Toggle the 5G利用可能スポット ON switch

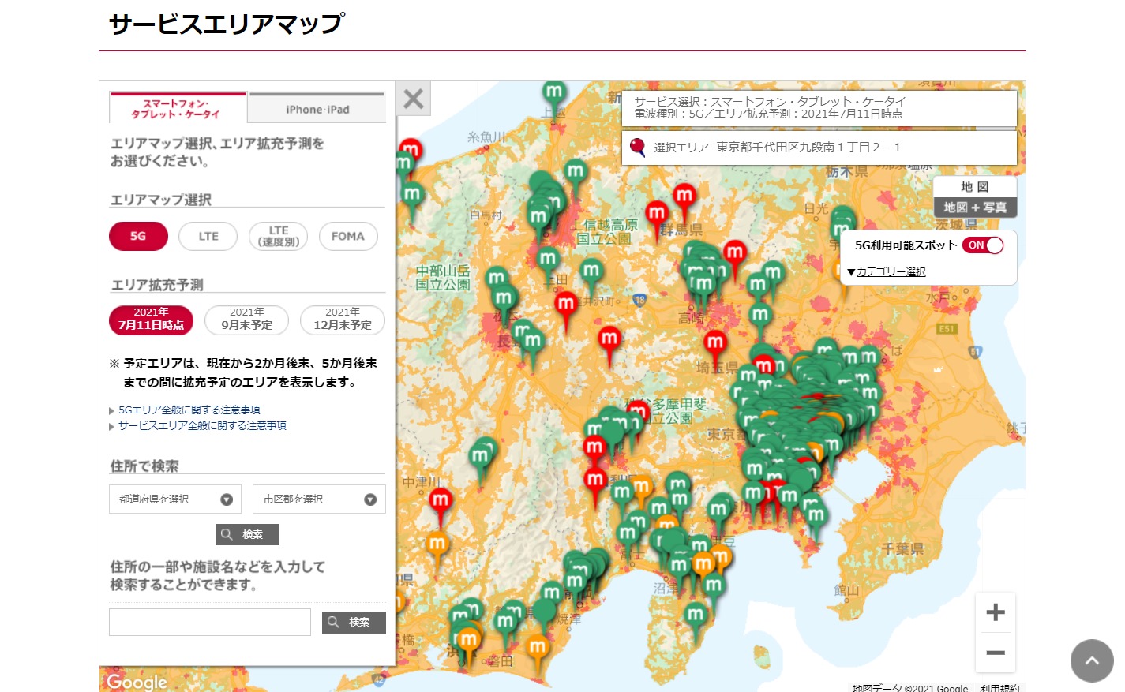983,245
